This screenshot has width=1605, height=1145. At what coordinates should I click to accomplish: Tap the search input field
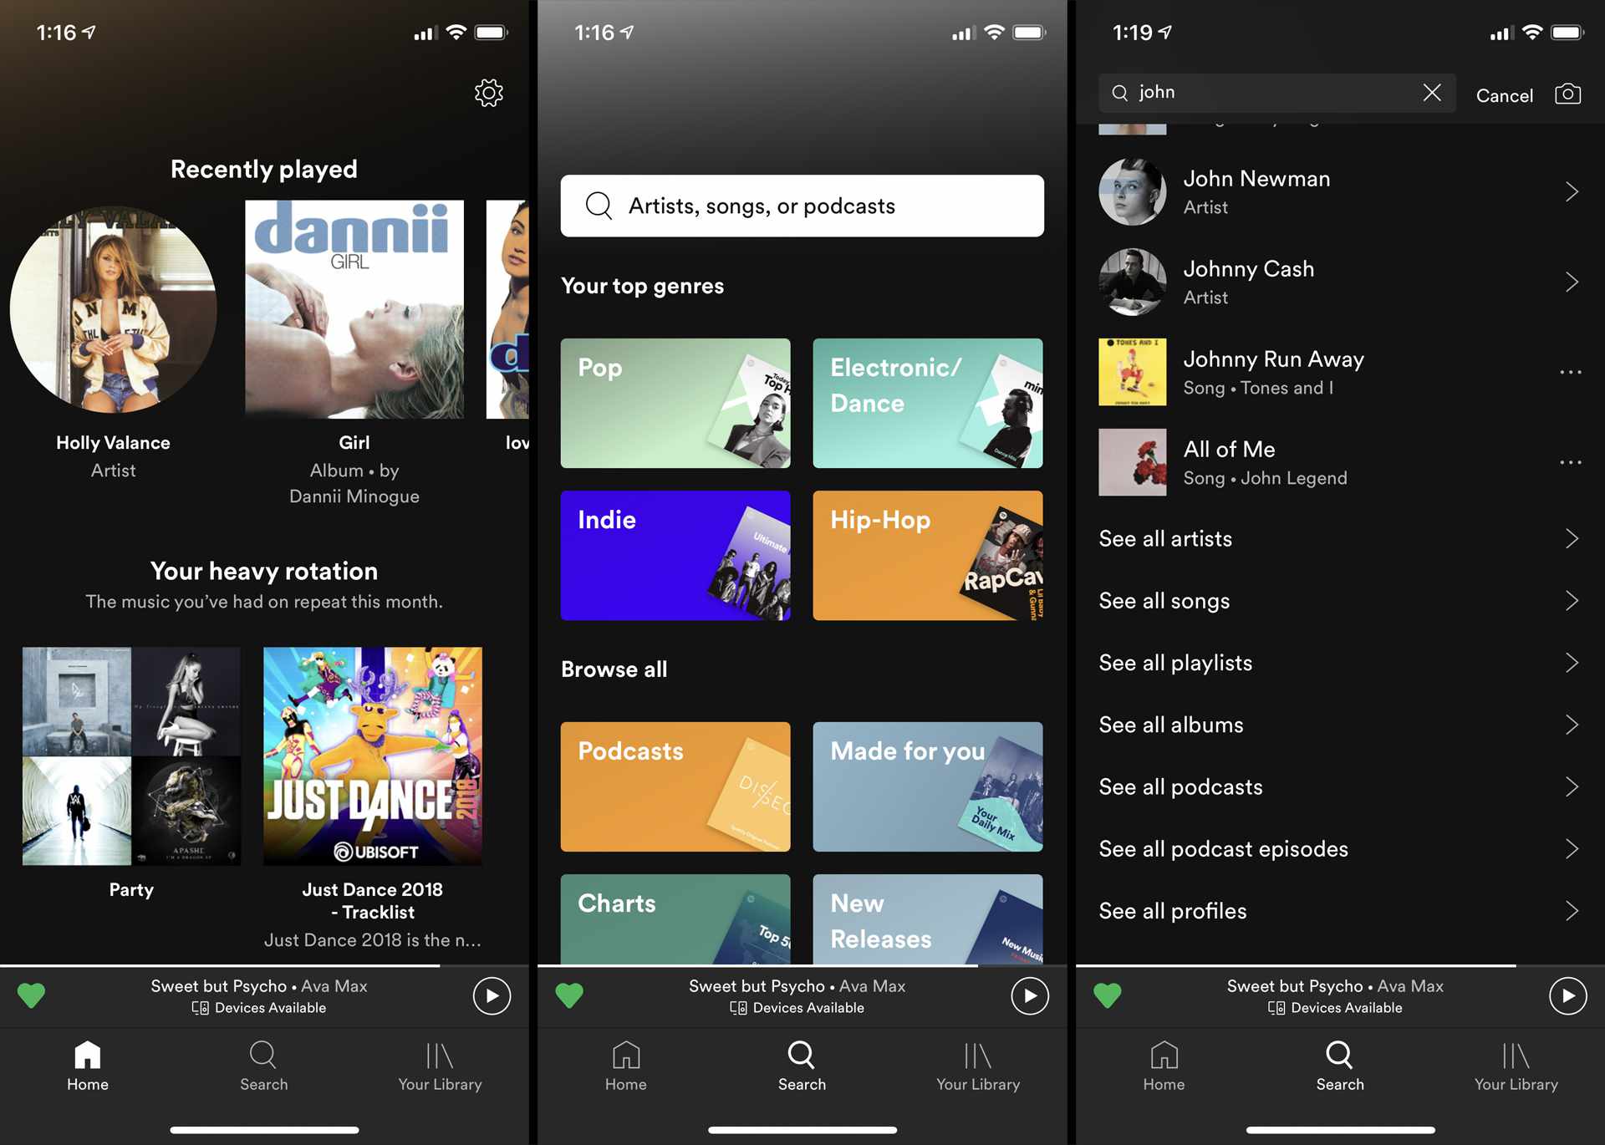802,206
